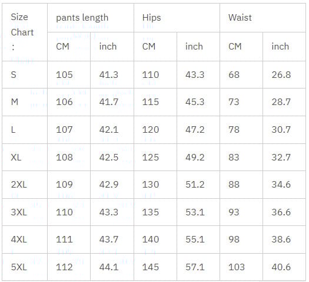The image size is (309, 282).
Task: Select the 108 pants length CM cell
Action: point(69,157)
